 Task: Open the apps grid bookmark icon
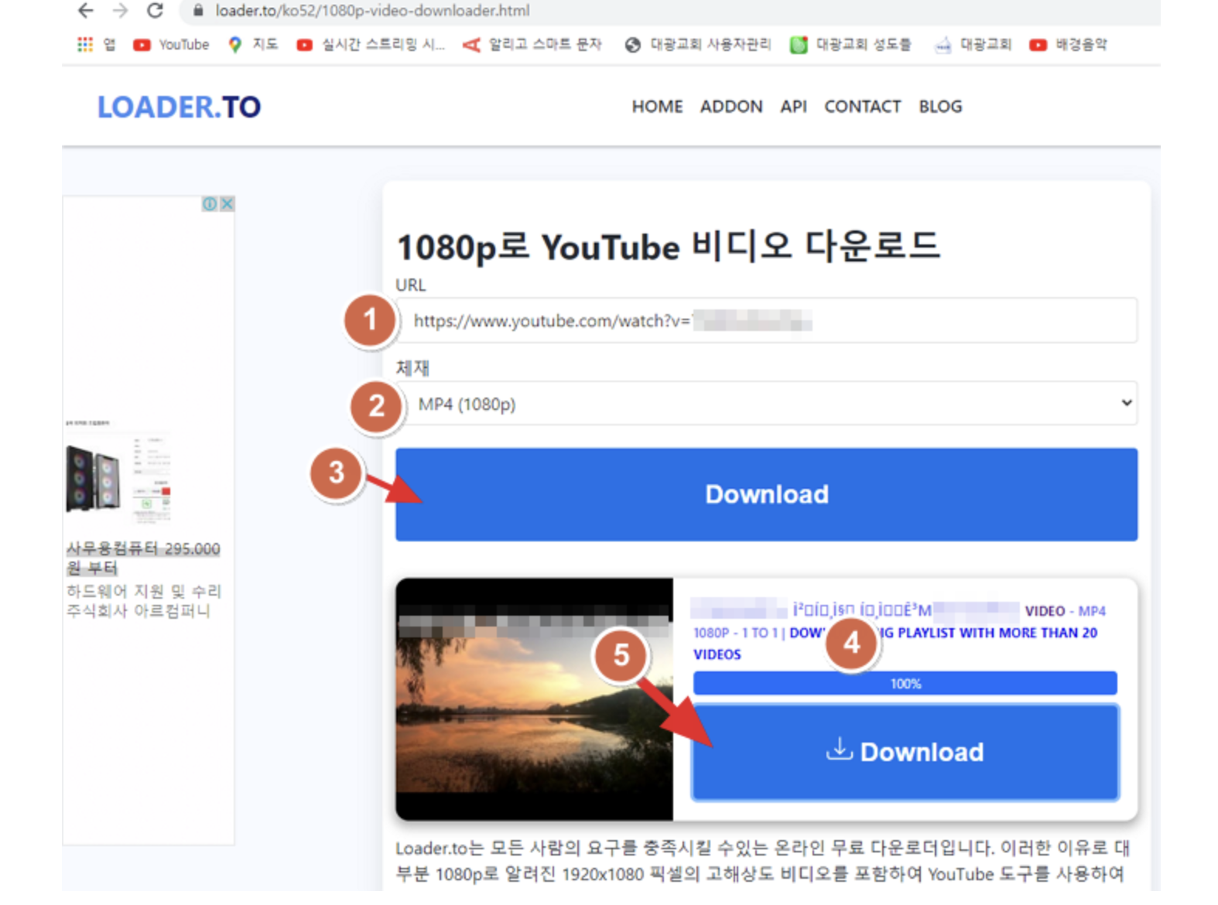[85, 45]
